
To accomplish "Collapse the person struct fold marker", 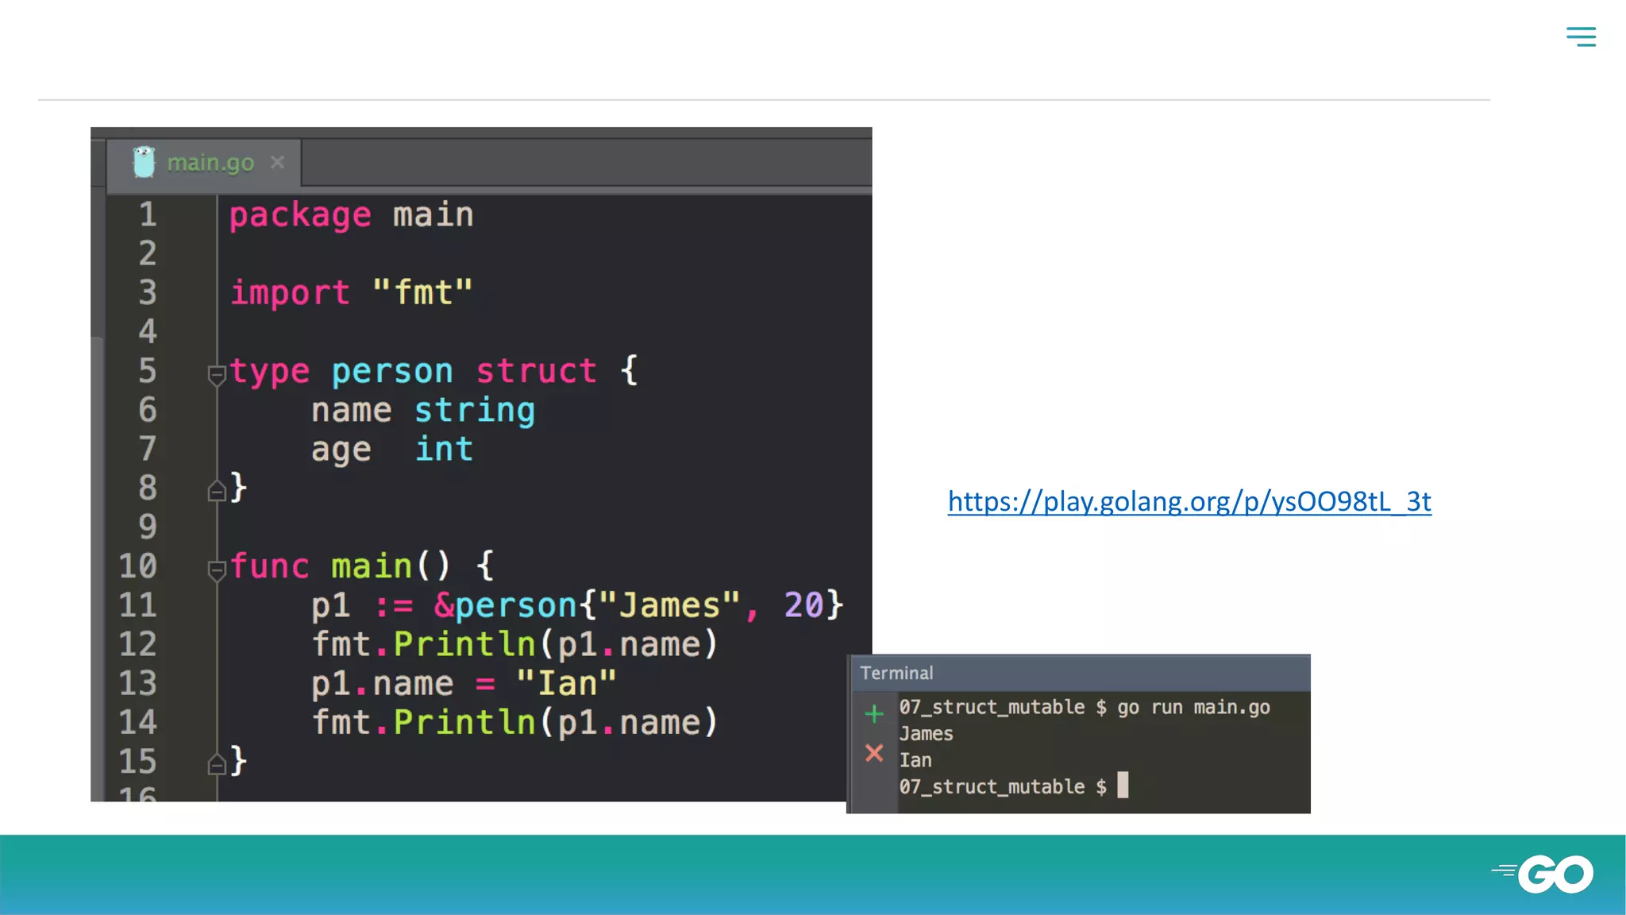I will coord(216,375).
